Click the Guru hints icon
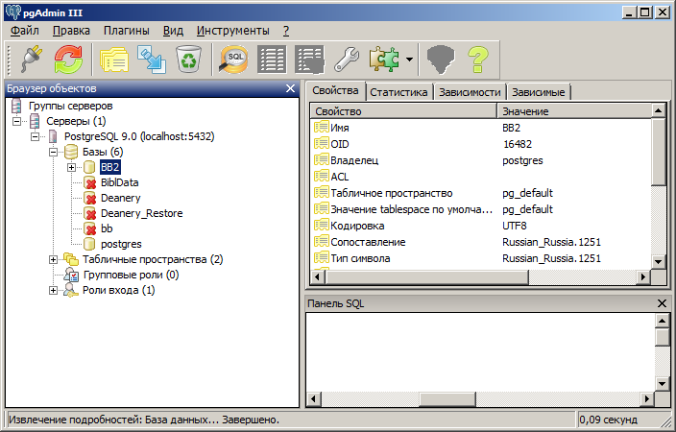Viewport: 676px width, 432px height. [441, 60]
